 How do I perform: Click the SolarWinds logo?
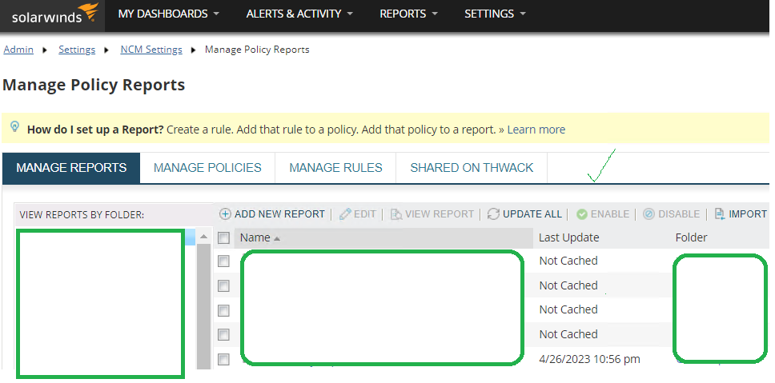tap(55, 14)
